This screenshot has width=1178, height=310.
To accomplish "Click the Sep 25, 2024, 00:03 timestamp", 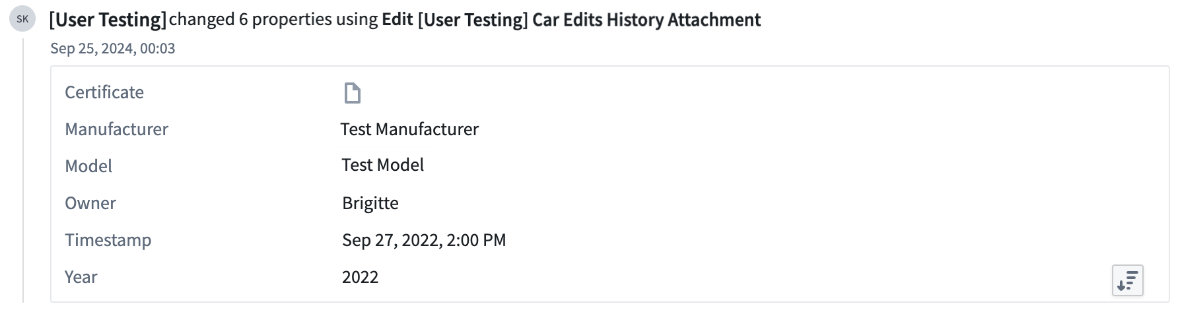I will pos(113,48).
